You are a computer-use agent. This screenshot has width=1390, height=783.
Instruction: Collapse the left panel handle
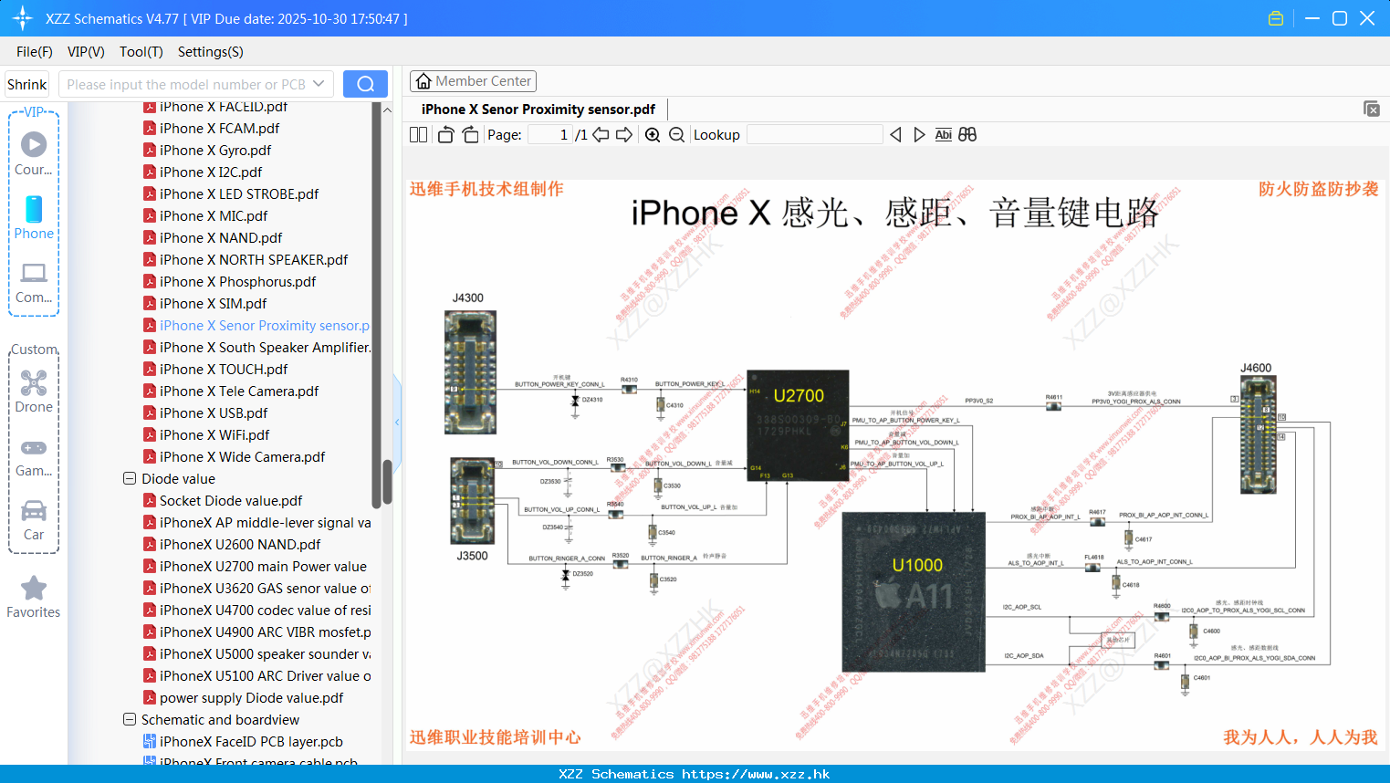tap(397, 422)
